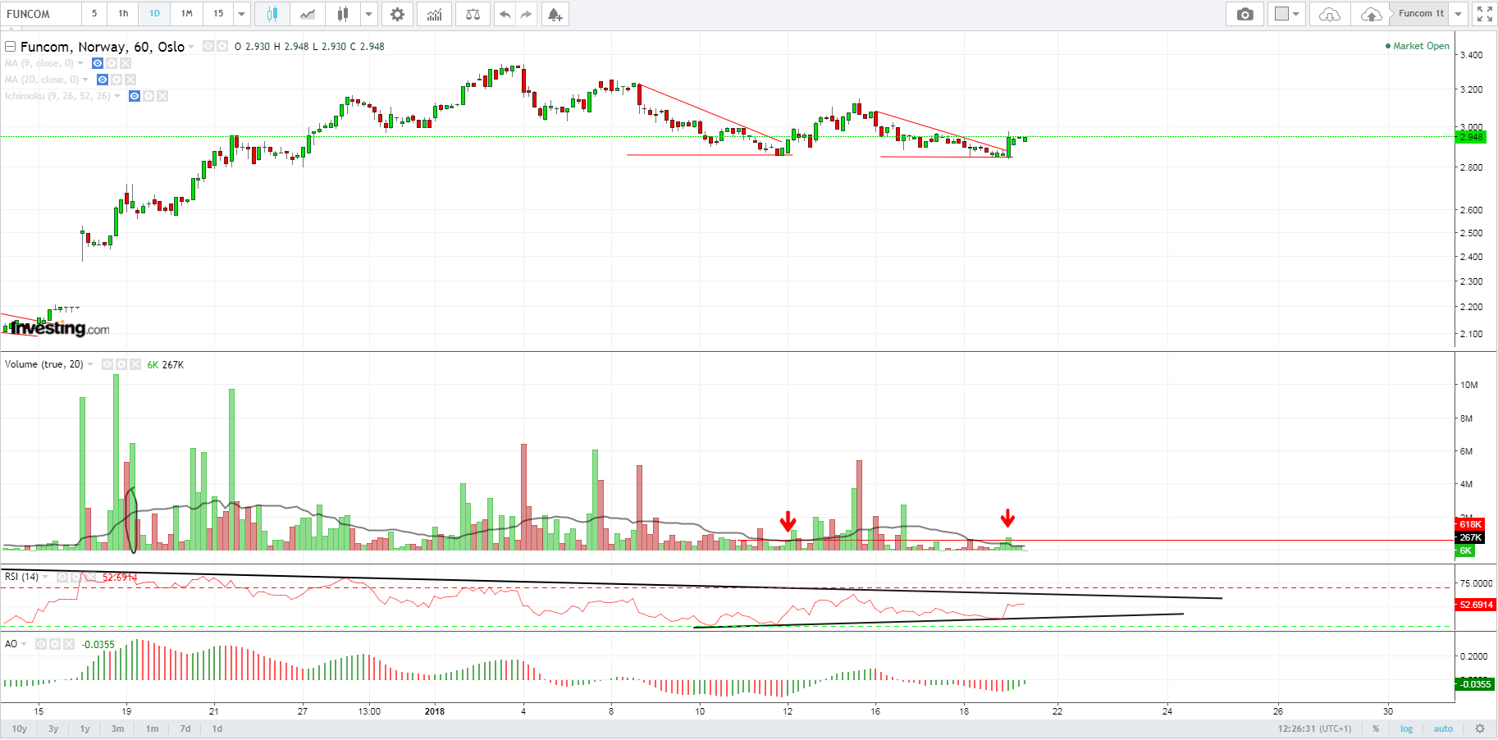This screenshot has height=740, width=1498.
Task: Open the Funcom 1t layout dropdown arrow
Action: 1458,14
